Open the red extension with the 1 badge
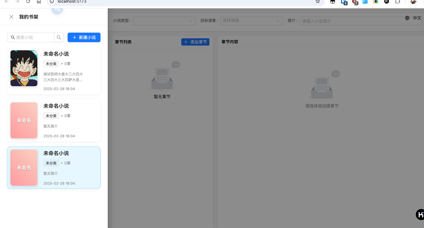Image resolution: width=424 pixels, height=228 pixels. point(355,2)
